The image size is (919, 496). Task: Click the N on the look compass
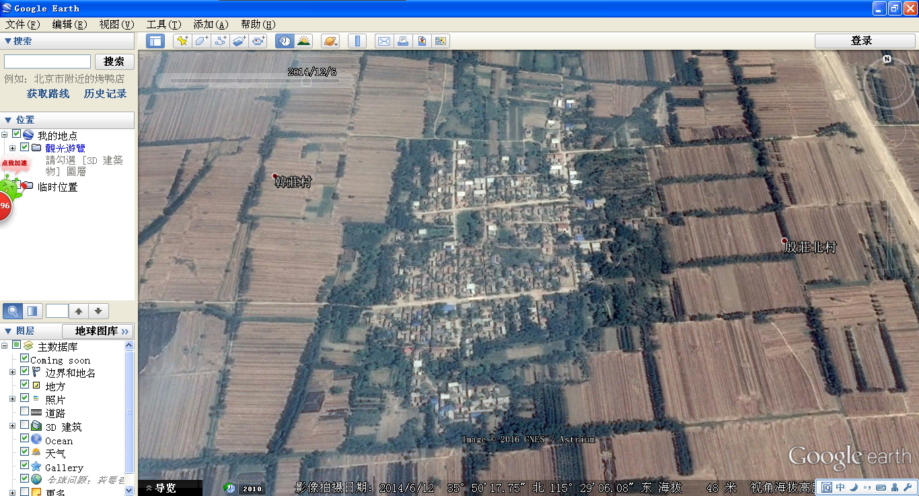click(887, 59)
